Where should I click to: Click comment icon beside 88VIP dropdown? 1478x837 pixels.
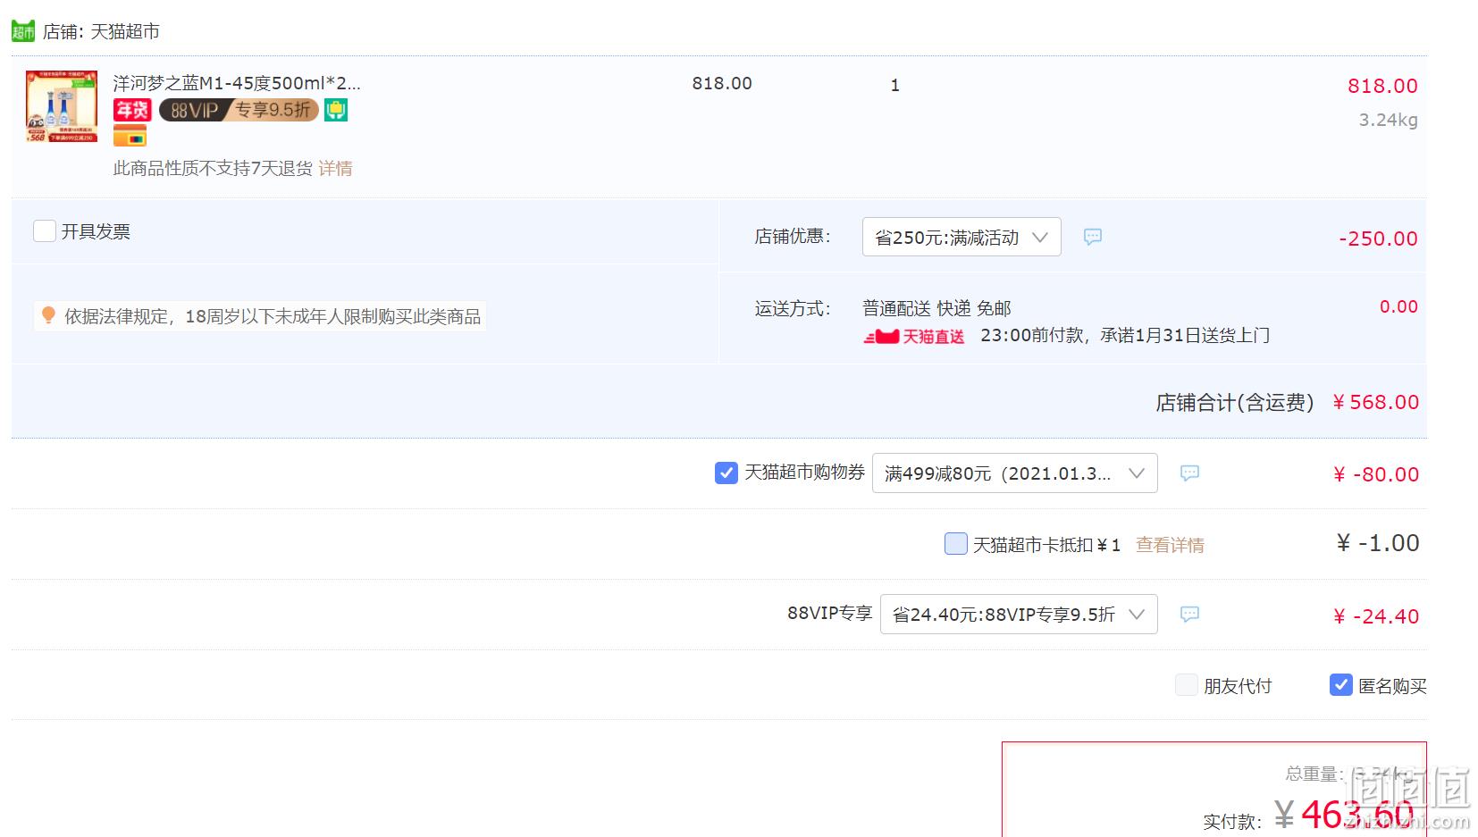(x=1189, y=614)
